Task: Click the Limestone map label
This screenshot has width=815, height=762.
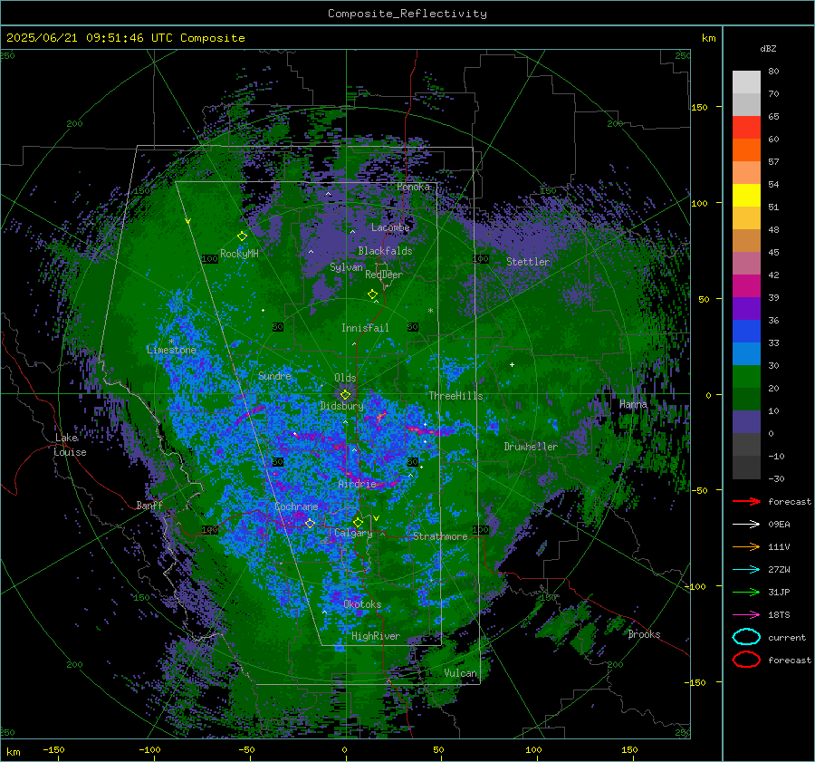Action: 171,350
